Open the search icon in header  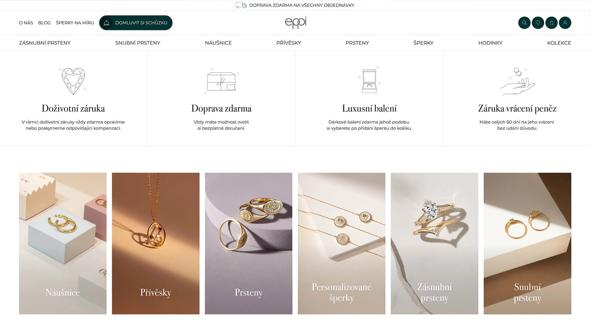coord(524,23)
